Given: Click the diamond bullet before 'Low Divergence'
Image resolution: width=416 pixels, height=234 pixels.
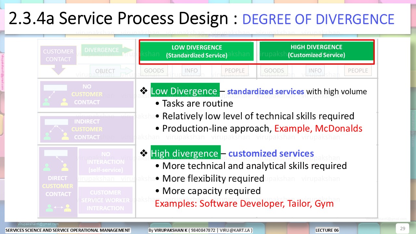Looking at the screenshot, I should coord(144,91).
